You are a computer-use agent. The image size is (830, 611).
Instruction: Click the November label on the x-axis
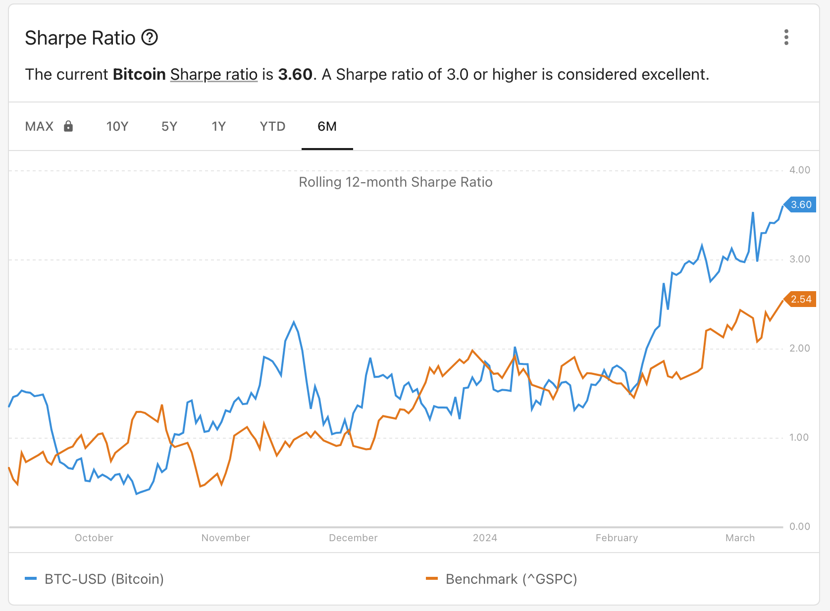pos(225,538)
